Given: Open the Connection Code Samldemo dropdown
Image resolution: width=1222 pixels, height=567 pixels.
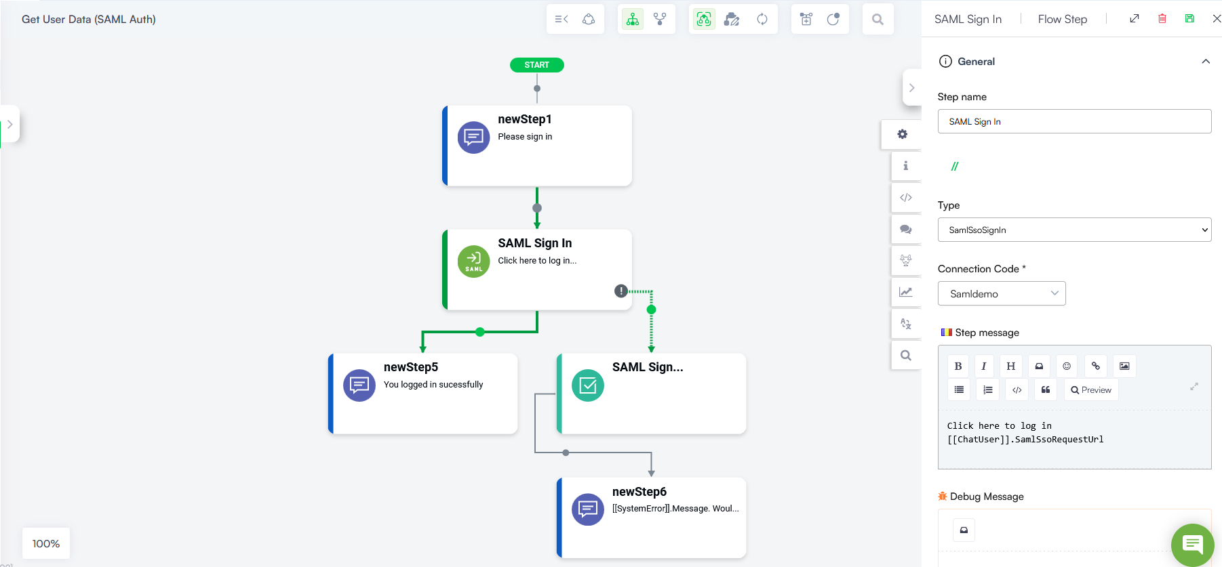Looking at the screenshot, I should (x=1002, y=293).
